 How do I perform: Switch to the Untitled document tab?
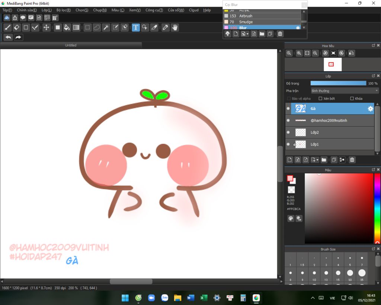pos(71,45)
